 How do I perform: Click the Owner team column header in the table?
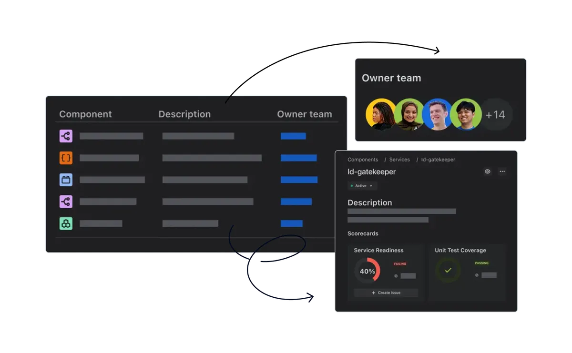click(305, 114)
